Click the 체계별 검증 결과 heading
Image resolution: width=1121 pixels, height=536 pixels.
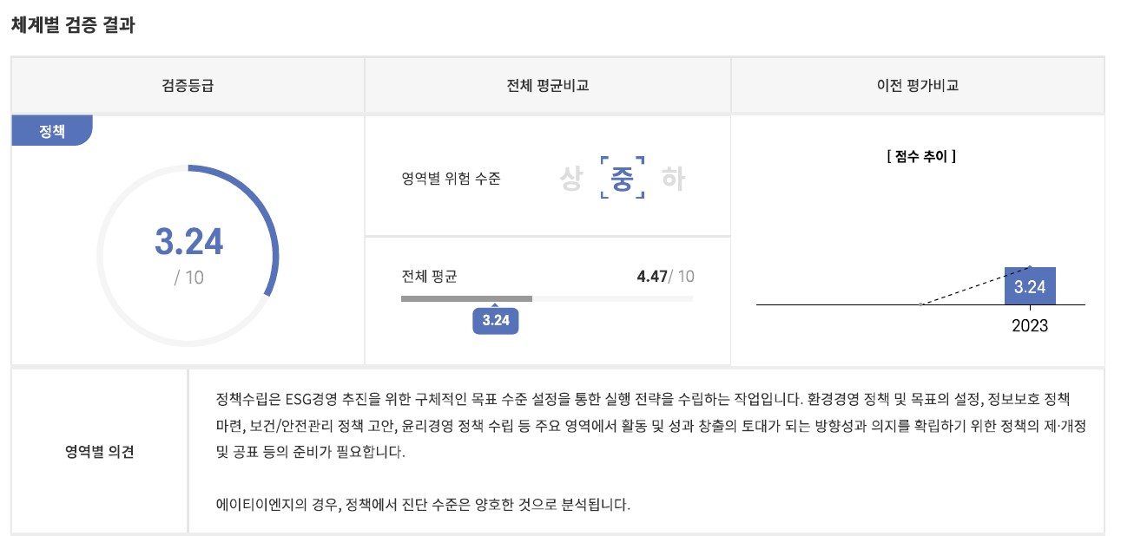click(73, 25)
